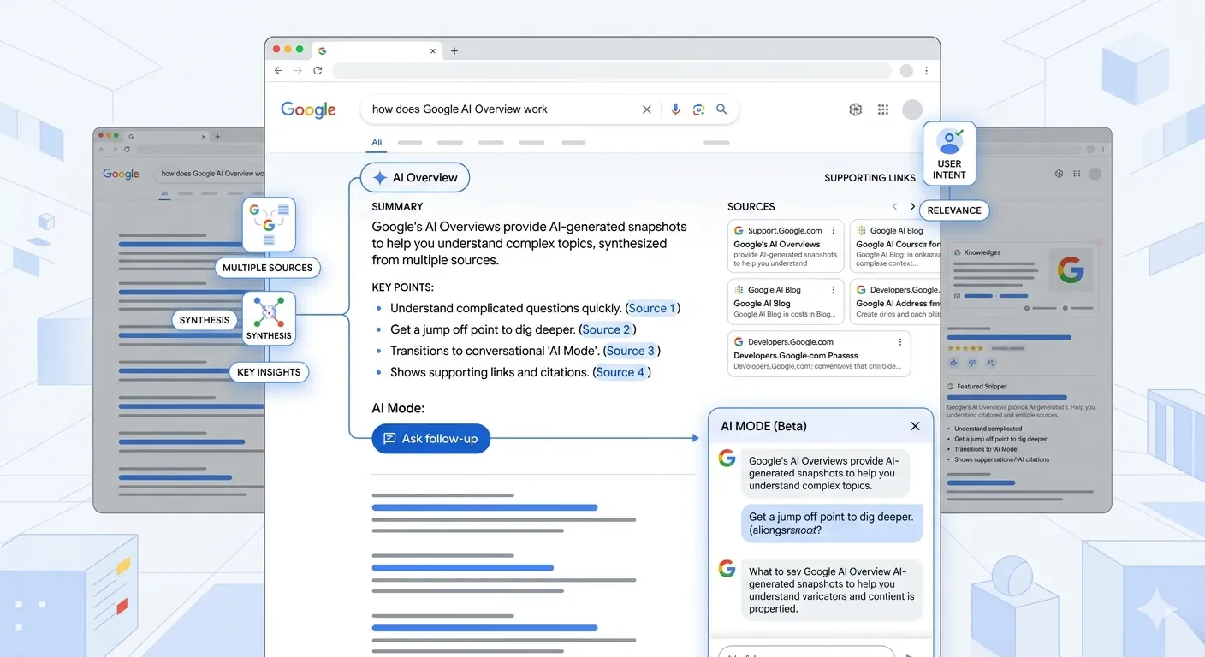This screenshot has width=1205, height=657.
Task: Select the All tab in front window
Action: click(x=377, y=142)
